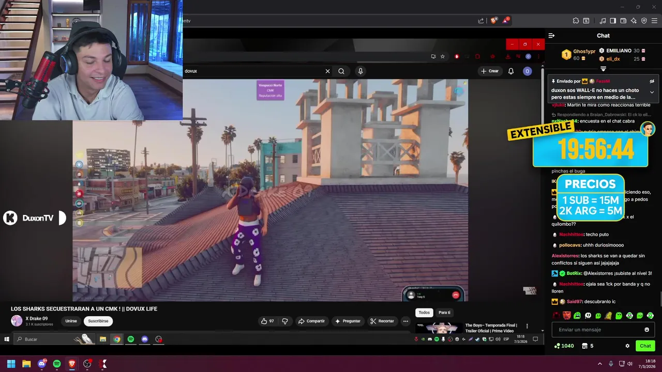Image resolution: width=662 pixels, height=372 pixels.
Task: Open File Explorer from outer taskbar
Action: click(26, 364)
